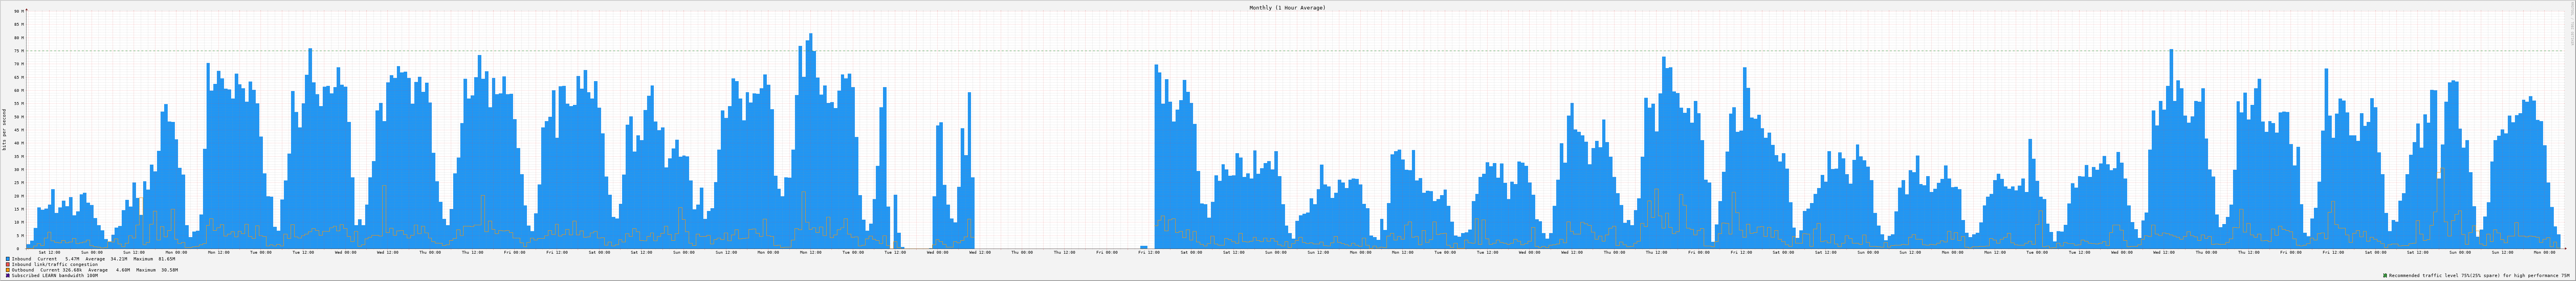The width and height of the screenshot is (2576, 281).
Task: Click the green Recommended traffic level swatch
Action: [x=2385, y=275]
